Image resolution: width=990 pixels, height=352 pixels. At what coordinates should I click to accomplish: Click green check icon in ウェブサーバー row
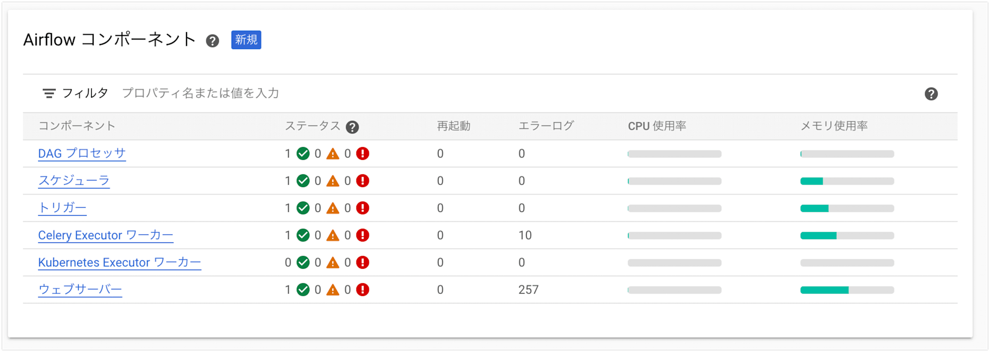303,290
